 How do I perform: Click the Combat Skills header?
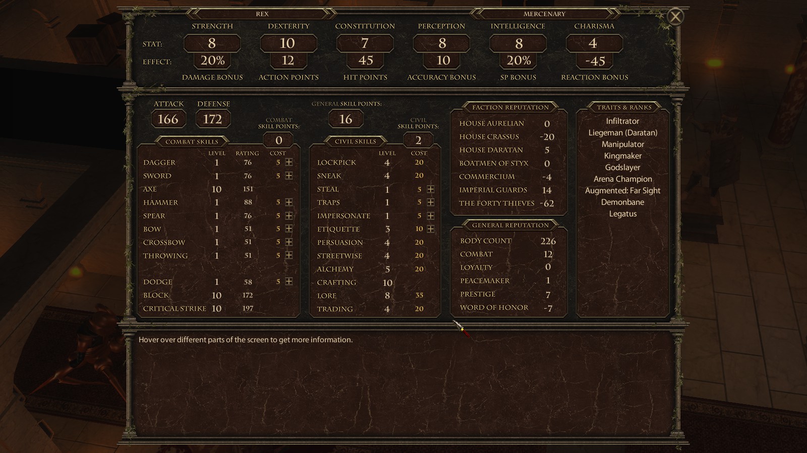192,142
